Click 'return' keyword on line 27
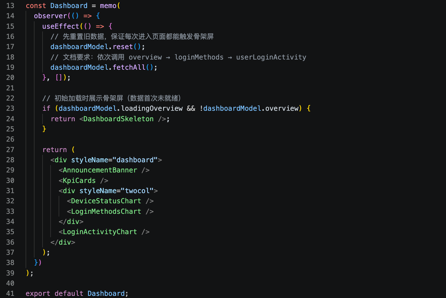 coord(55,150)
